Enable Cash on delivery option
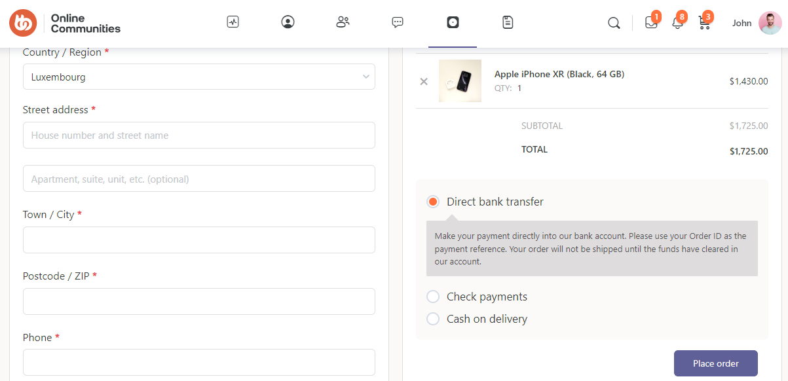 [432, 319]
